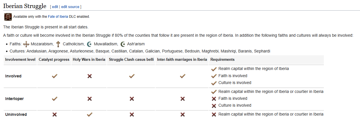Click the Fate of Iberia DLC icon

click(8, 17)
